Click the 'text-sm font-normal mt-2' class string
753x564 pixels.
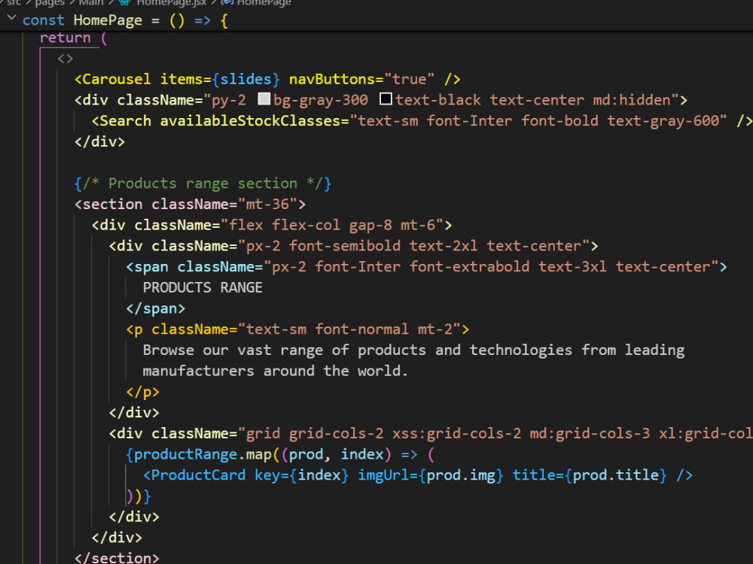point(349,329)
